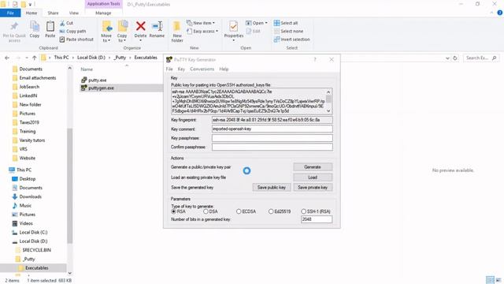Click the Key fingerprint field
Screen dimensions: 504x284
[x=272, y=120]
